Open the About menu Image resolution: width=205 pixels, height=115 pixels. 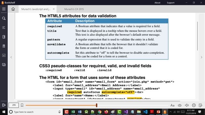tap(157, 3)
